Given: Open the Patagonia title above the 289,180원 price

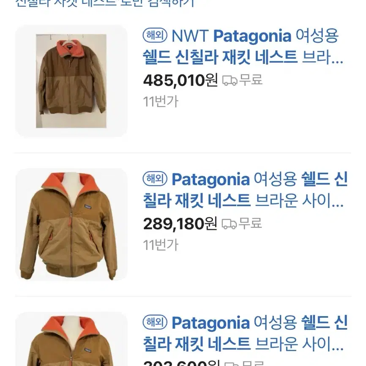Looking at the screenshot, I should [245, 189].
